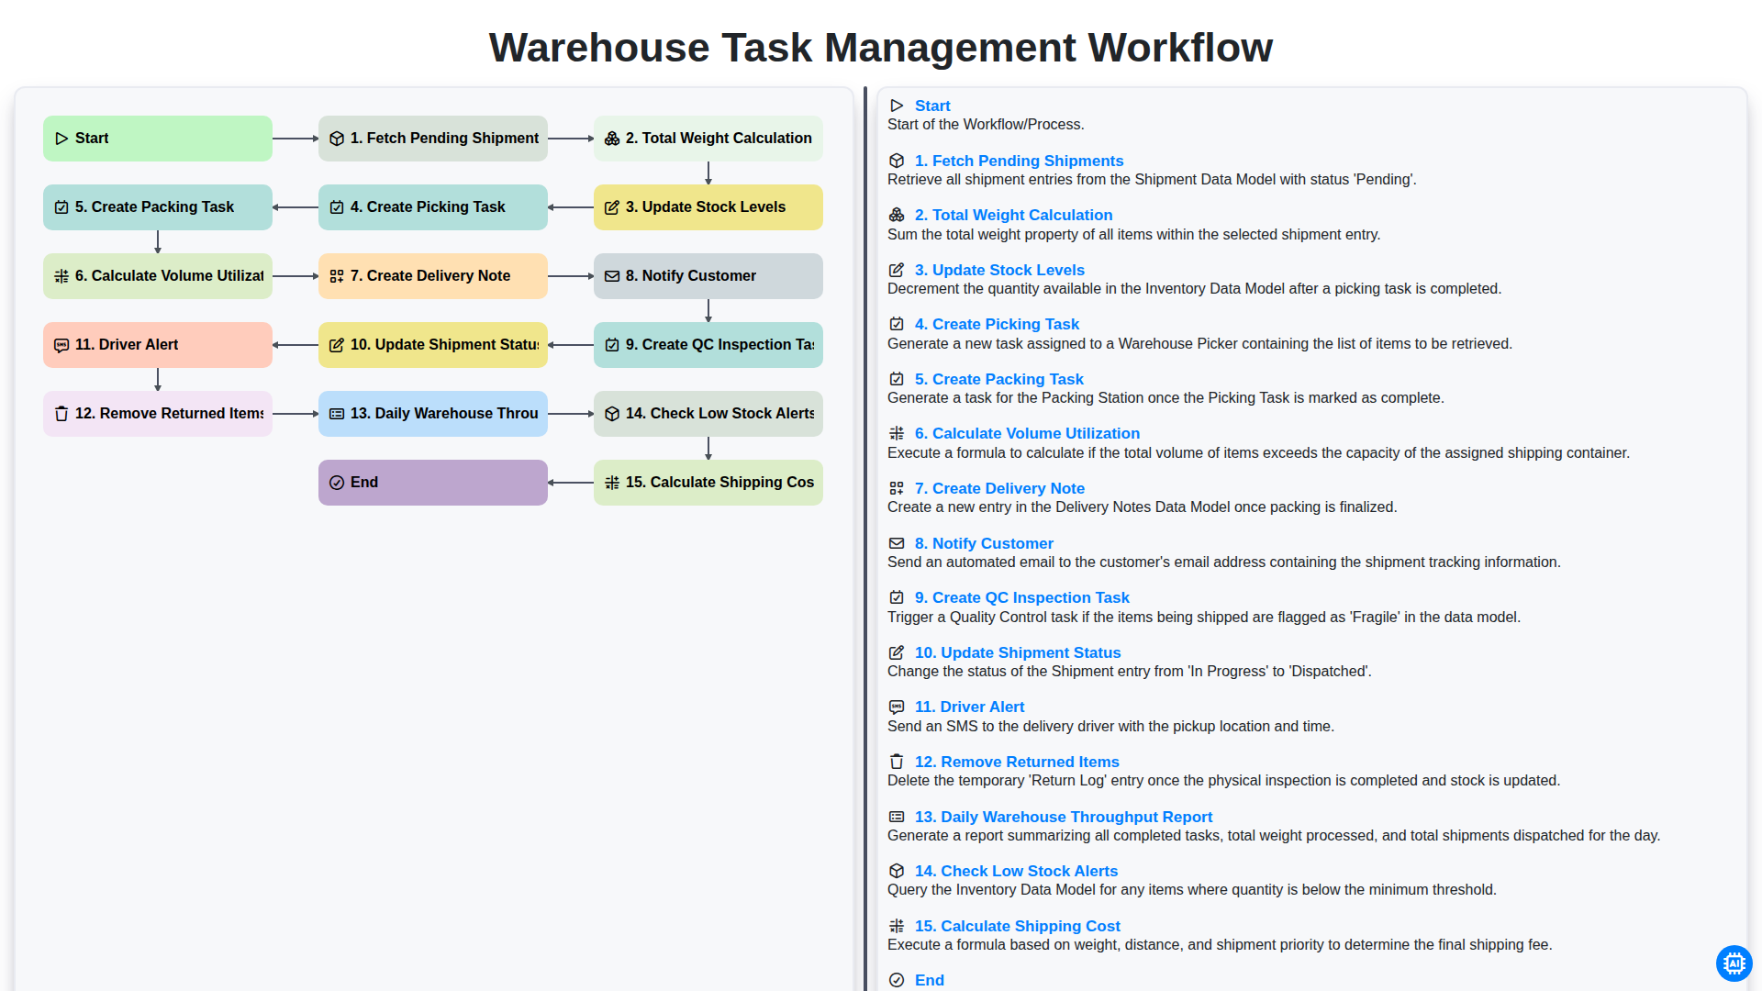
Task: Click the cubes icon beside Total Weight Calculation description
Action: click(897, 215)
